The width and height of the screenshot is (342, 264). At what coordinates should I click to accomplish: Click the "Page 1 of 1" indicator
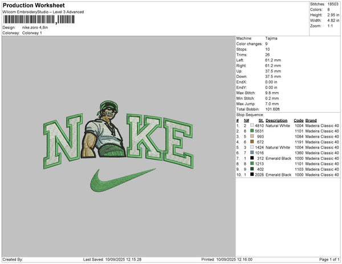tap(329, 259)
